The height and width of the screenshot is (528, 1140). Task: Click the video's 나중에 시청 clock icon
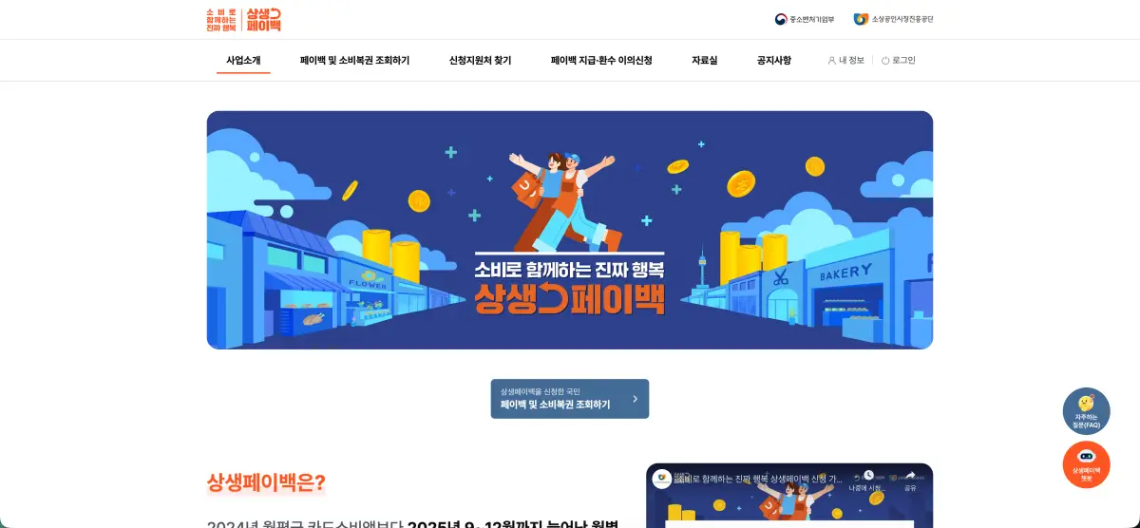pos(868,475)
